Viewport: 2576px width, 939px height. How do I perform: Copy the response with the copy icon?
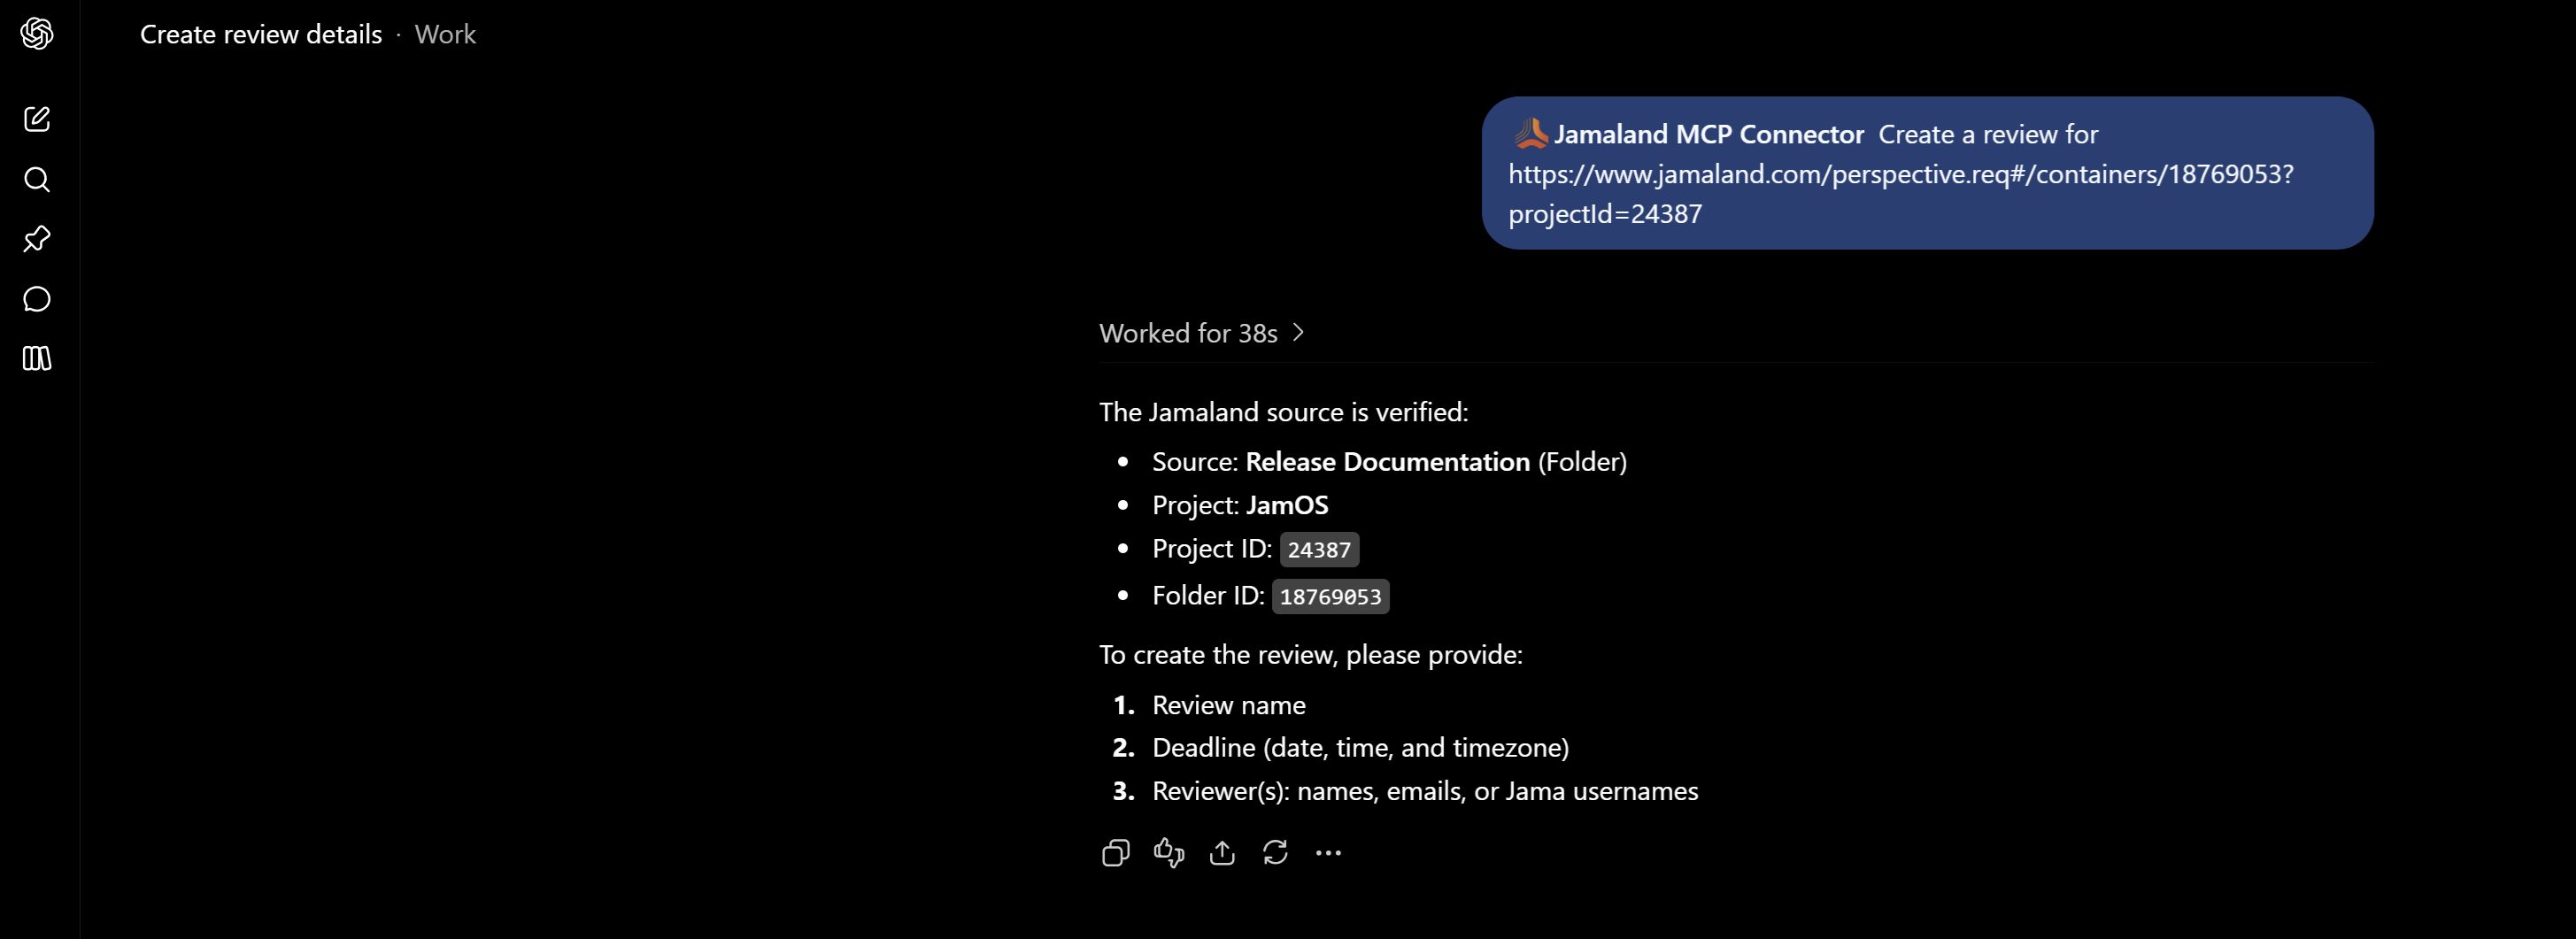(x=1116, y=852)
